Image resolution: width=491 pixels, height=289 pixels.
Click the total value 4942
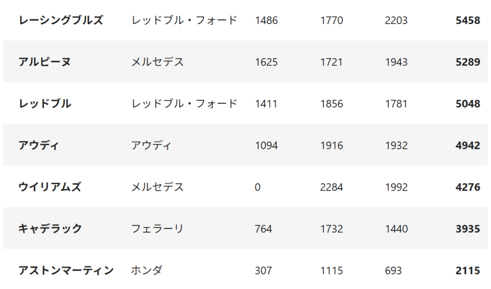[x=468, y=145]
